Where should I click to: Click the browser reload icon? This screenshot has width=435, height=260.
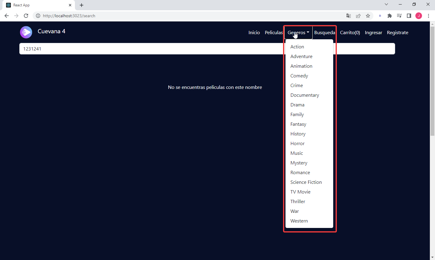(x=26, y=16)
